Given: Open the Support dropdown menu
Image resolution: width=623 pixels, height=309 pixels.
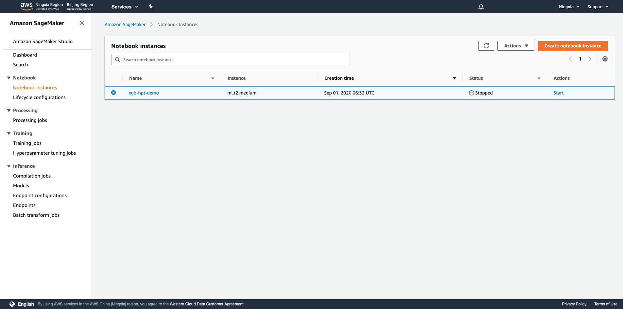Looking at the screenshot, I should click(x=598, y=7).
